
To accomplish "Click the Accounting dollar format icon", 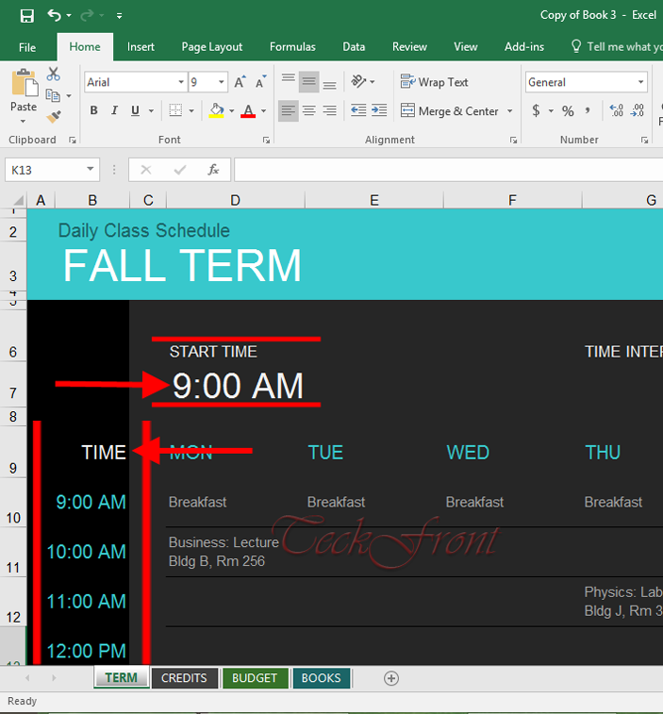I will 537,110.
